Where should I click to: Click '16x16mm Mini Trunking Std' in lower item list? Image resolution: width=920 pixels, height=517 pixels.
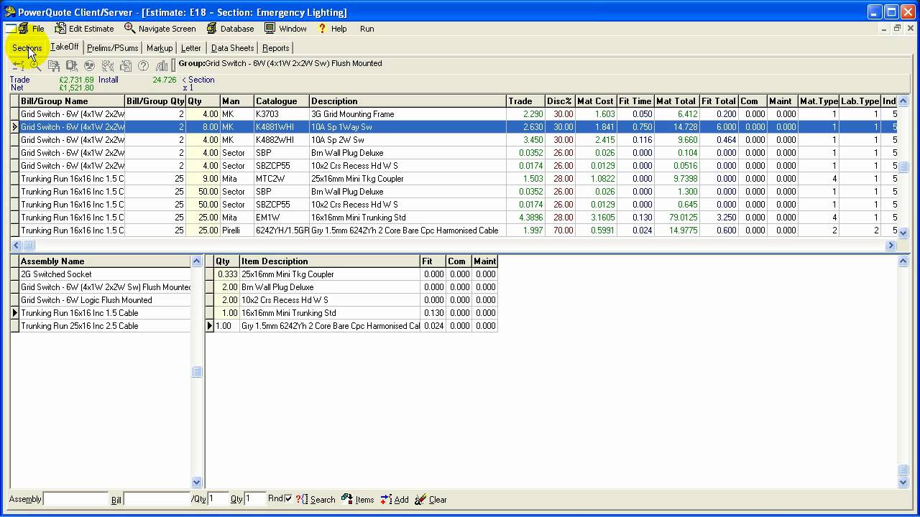tap(330, 313)
